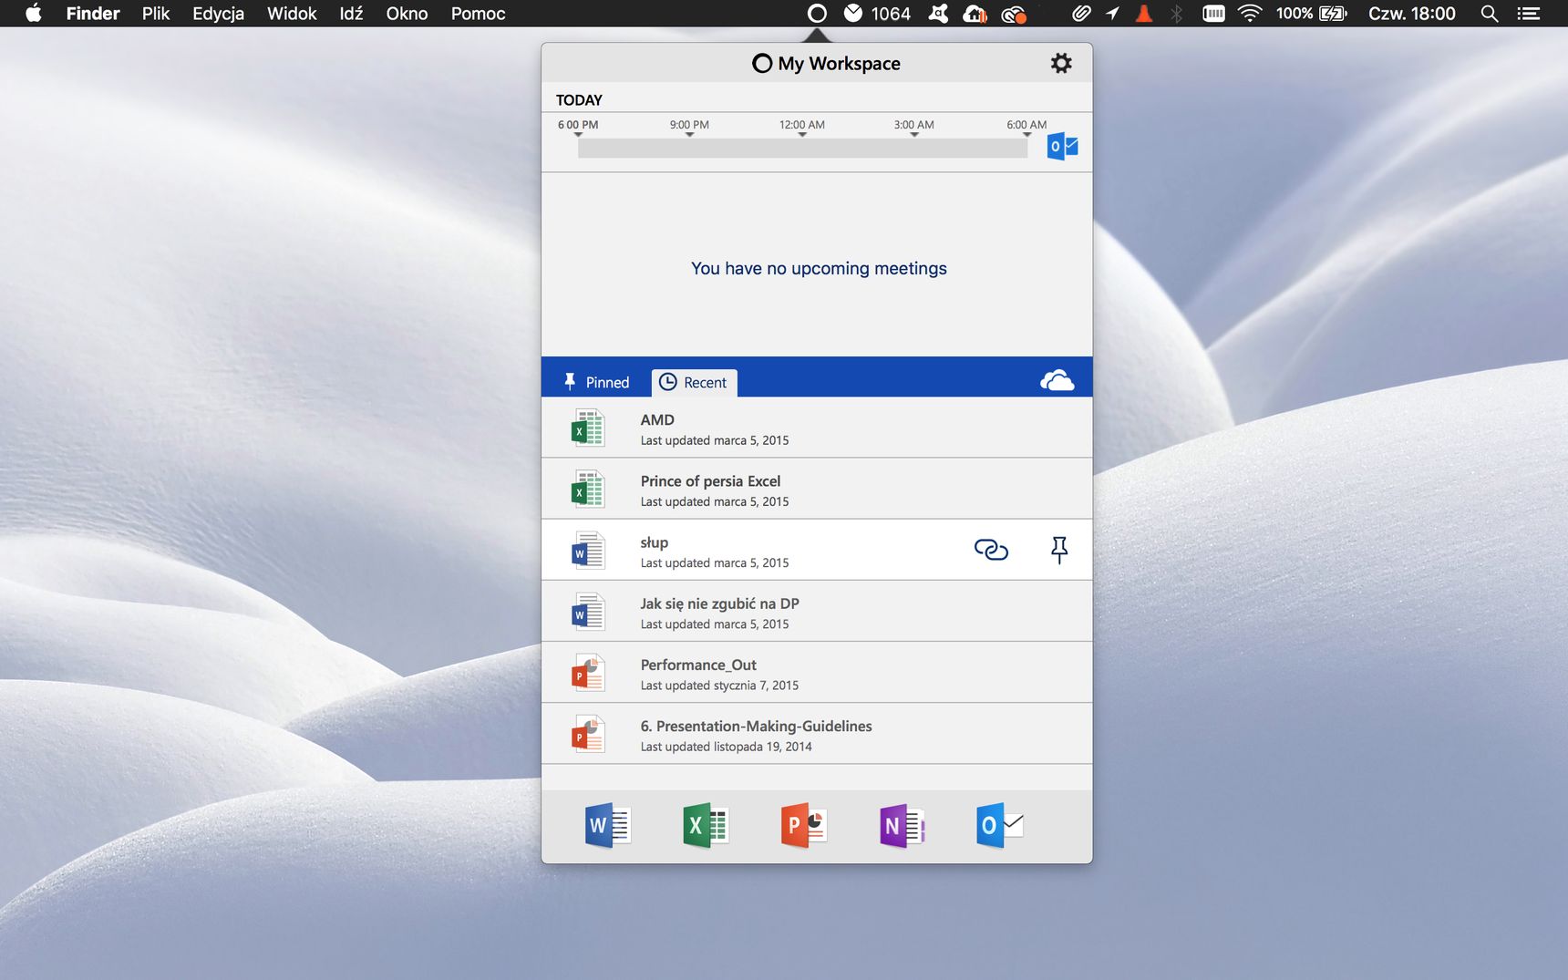This screenshot has width=1568, height=980.
Task: Open the Performance_Out presentation
Action: click(x=817, y=672)
